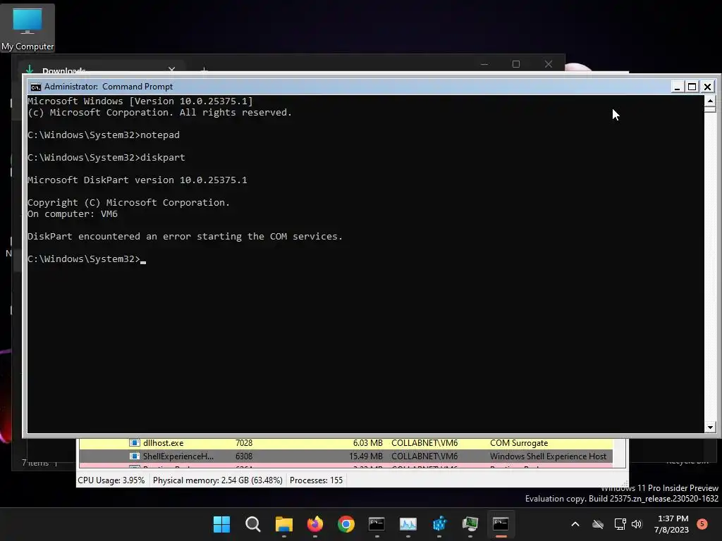This screenshot has height=541, width=722.
Task: Click the Processes: 155 status entry
Action: 317,480
